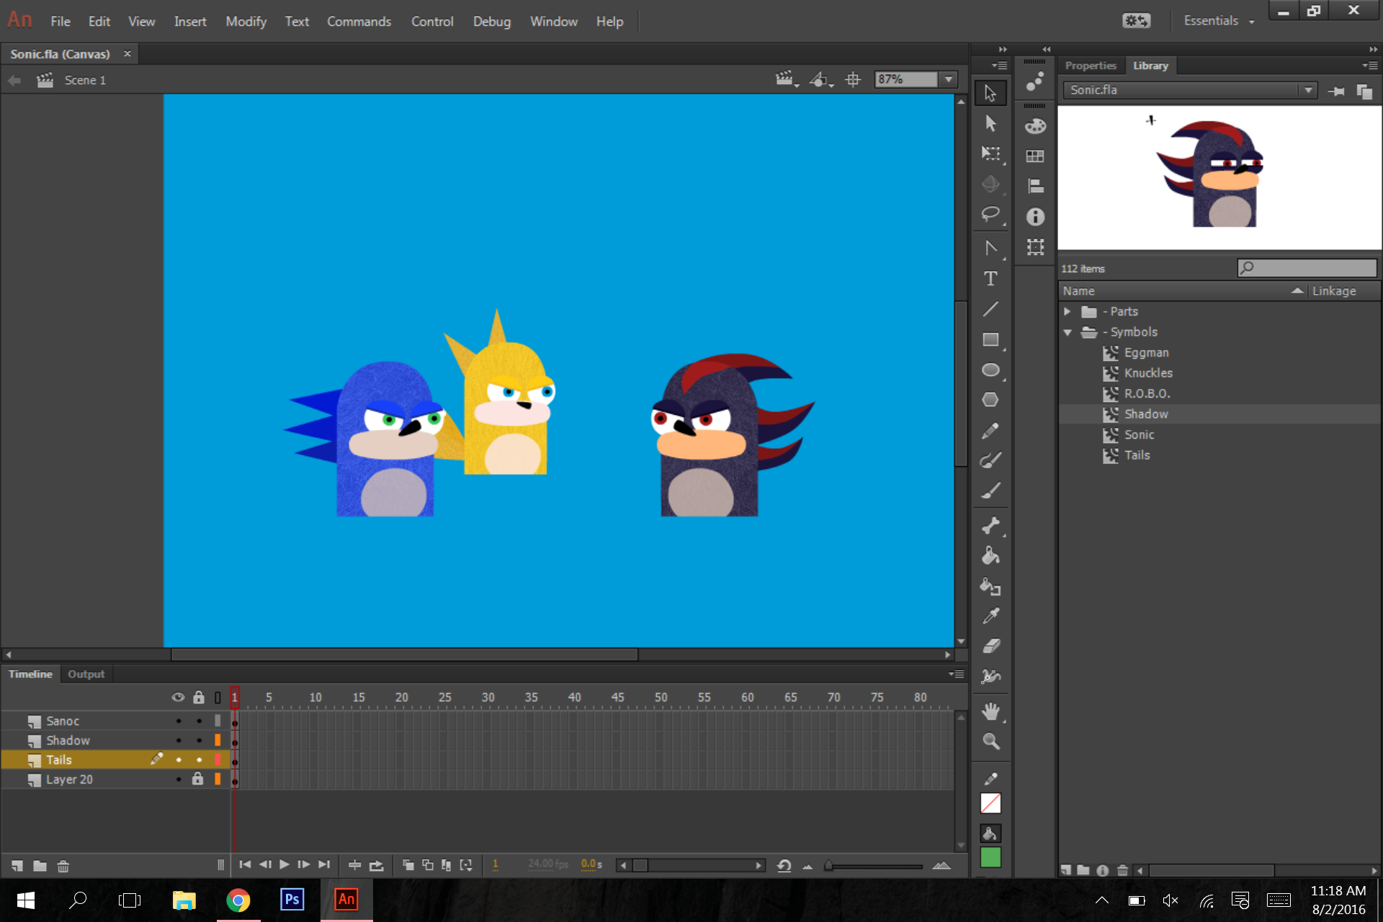Switch to the Properties tab
This screenshot has height=922, width=1383.
(x=1091, y=66)
